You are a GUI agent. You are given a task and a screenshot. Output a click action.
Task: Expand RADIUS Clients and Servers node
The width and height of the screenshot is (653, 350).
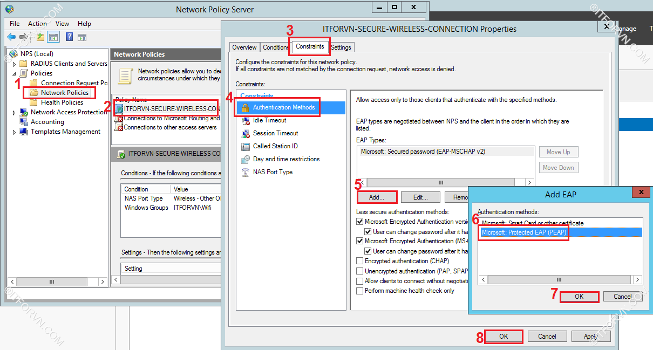pyautogui.click(x=15, y=64)
